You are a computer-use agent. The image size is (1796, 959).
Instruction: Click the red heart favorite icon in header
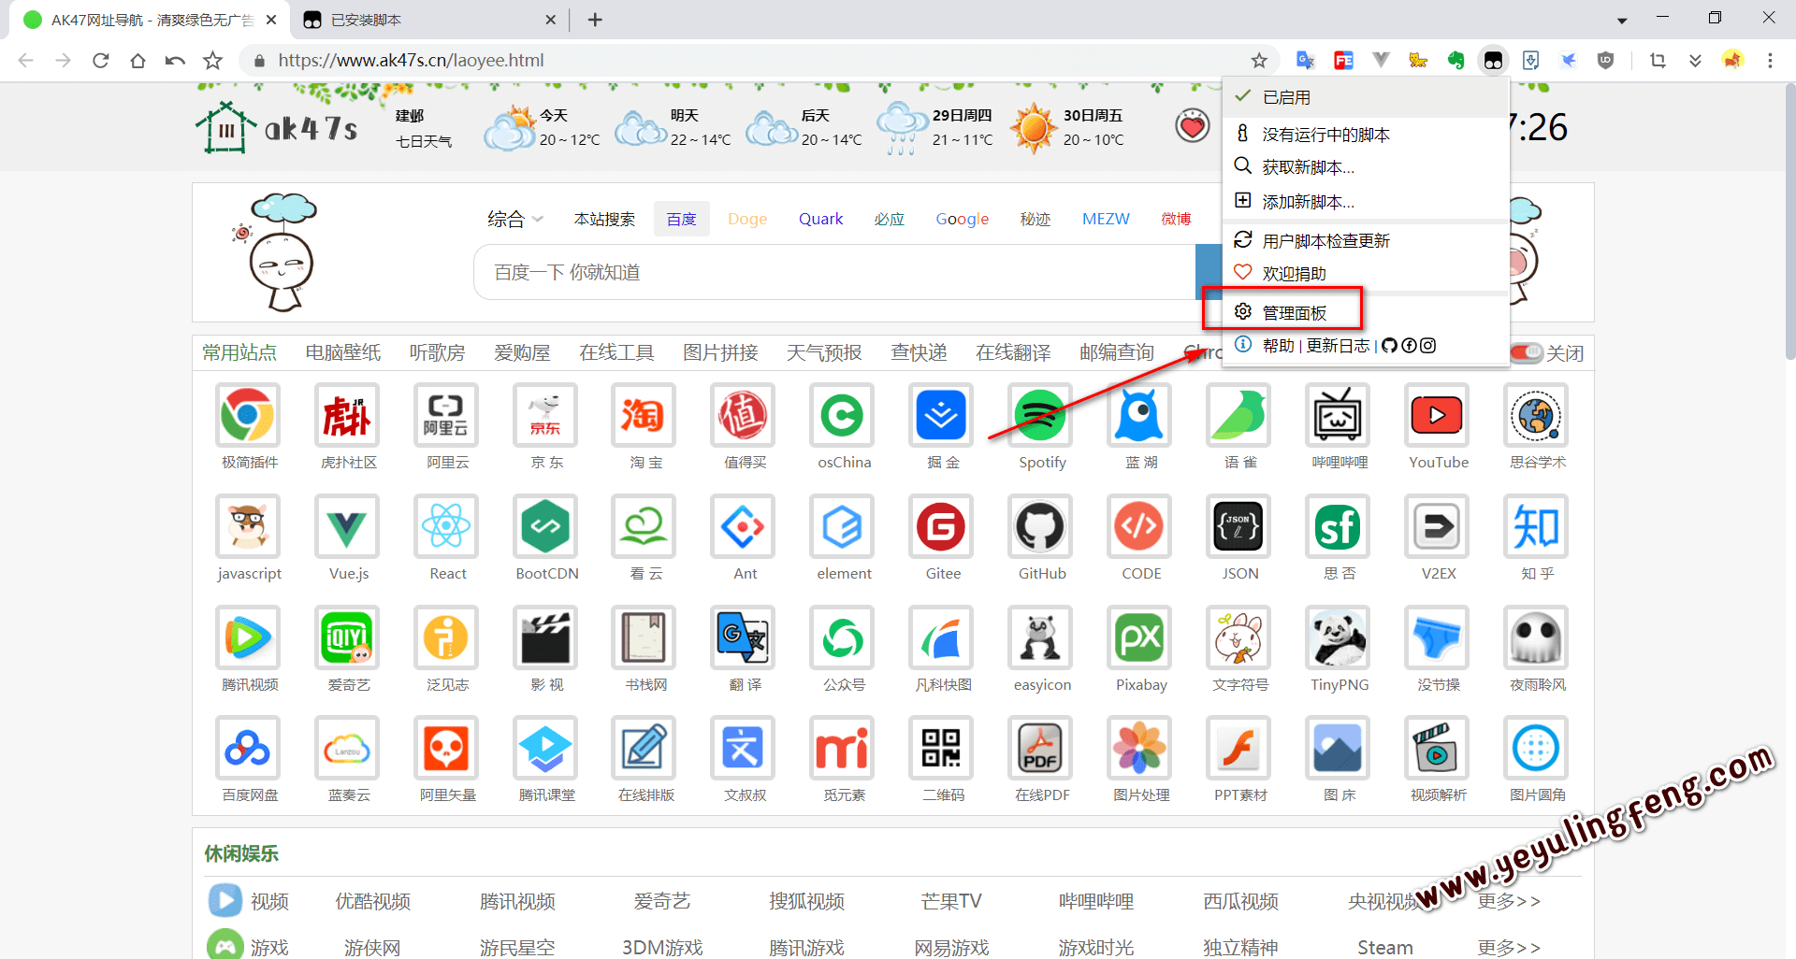pos(1192,125)
